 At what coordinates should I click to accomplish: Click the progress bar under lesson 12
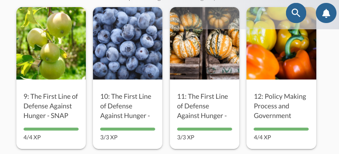[281, 129]
